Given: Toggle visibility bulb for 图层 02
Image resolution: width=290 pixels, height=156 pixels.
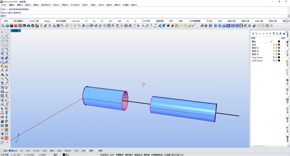Looking at the screenshot, I should (274, 51).
